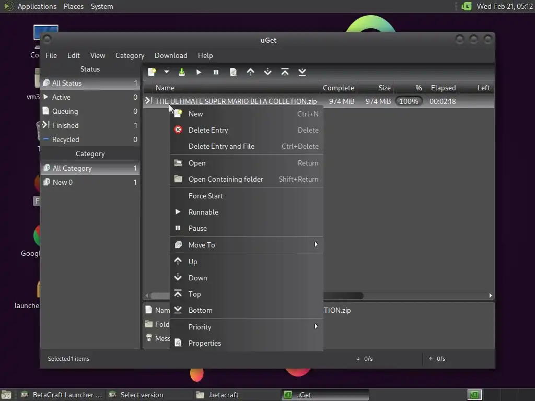Viewport: 535px width, 401px height.
Task: Choose New from the context menu
Action: pyautogui.click(x=247, y=114)
